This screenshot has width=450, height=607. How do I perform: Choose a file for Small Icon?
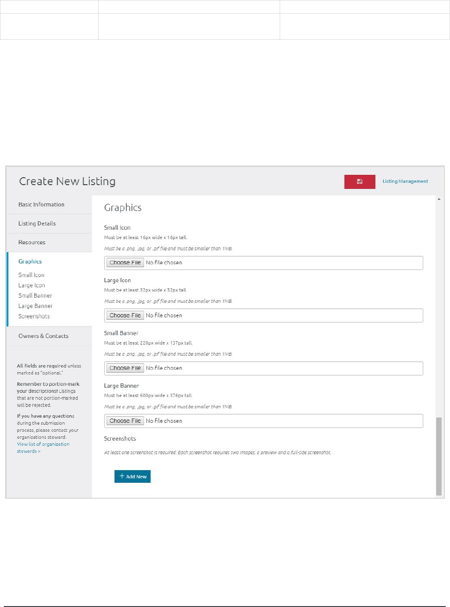click(125, 263)
